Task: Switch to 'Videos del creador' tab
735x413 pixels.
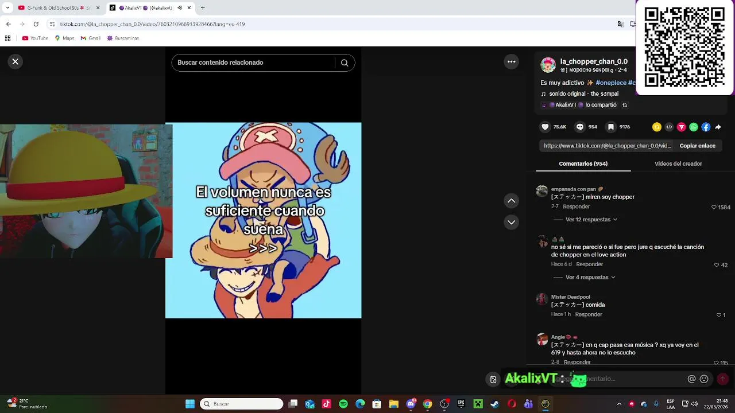Action: [x=678, y=164]
